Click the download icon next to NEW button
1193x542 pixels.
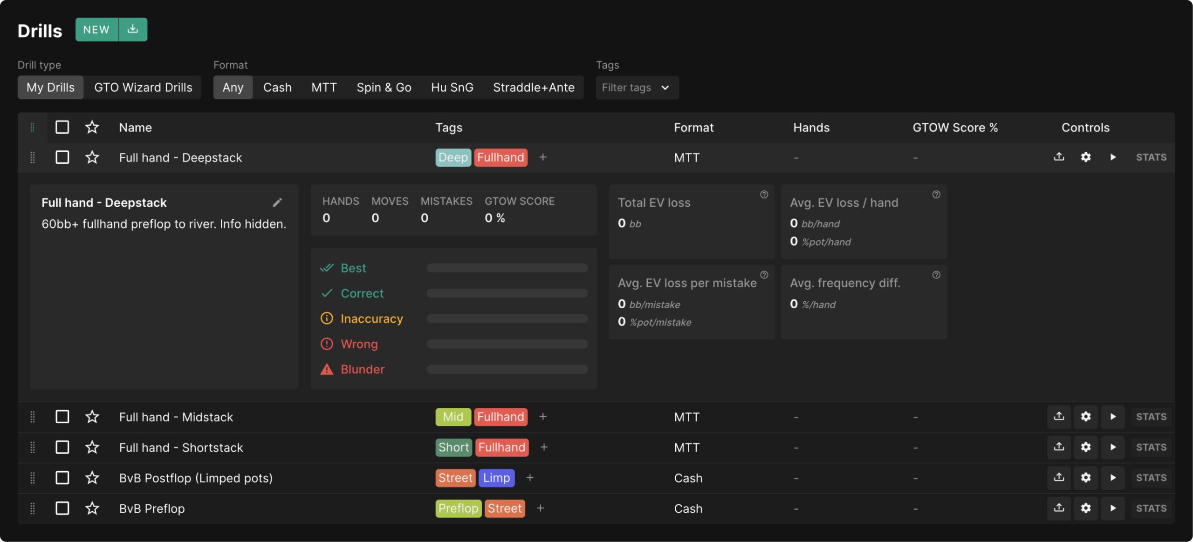click(131, 29)
